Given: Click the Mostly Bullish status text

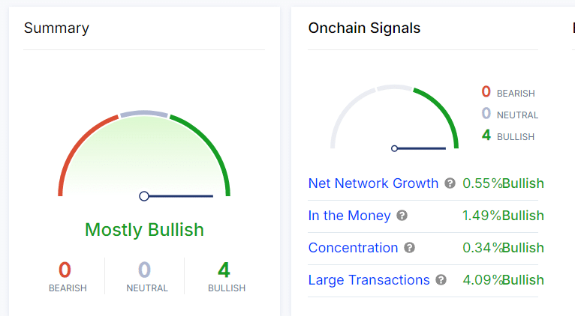Looking at the screenshot, I should tap(144, 229).
